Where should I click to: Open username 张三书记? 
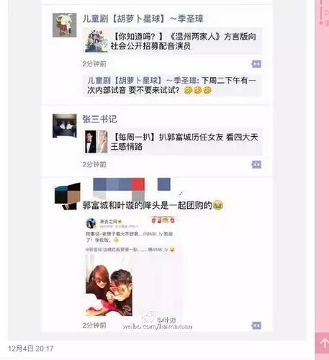tap(99, 120)
